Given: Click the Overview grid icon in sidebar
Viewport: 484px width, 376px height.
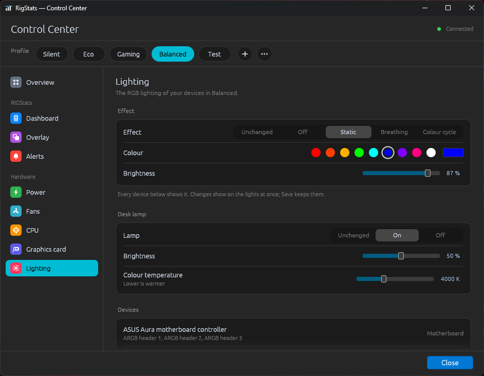Looking at the screenshot, I should tap(16, 82).
